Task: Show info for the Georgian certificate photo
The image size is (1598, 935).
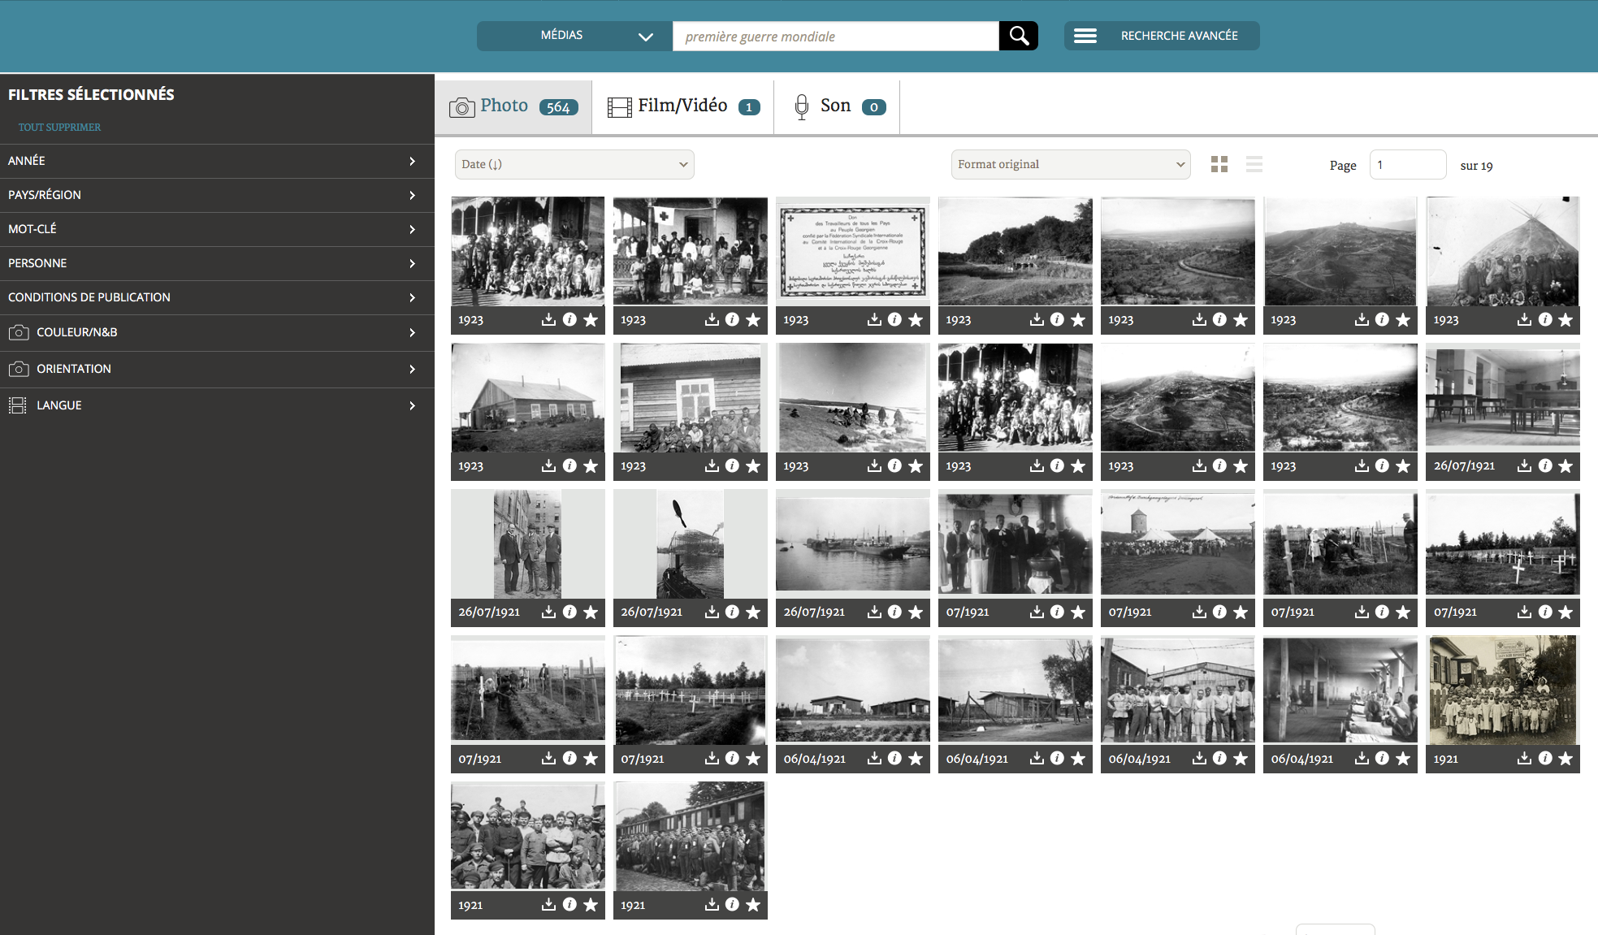Action: (894, 319)
